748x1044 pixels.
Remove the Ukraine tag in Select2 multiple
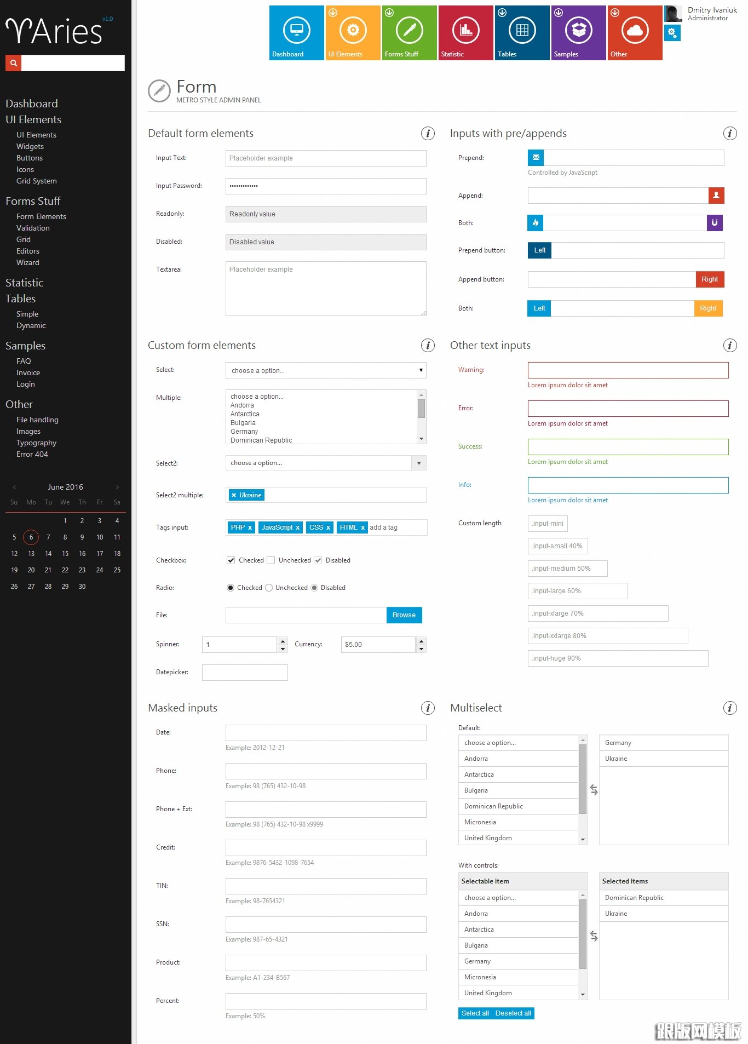pyautogui.click(x=234, y=495)
